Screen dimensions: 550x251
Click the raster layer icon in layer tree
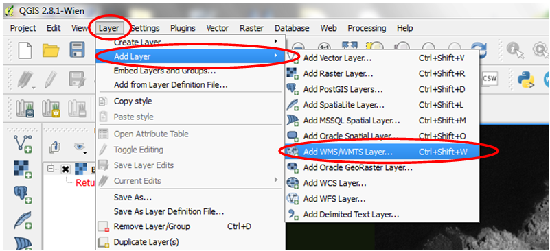(80, 169)
